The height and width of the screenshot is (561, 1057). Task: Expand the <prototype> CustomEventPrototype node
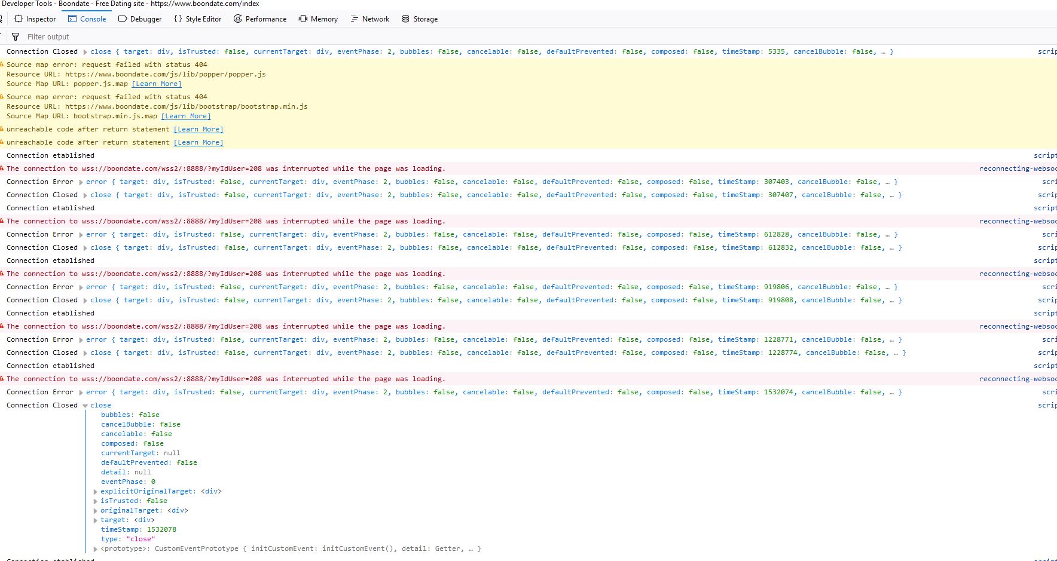point(96,549)
